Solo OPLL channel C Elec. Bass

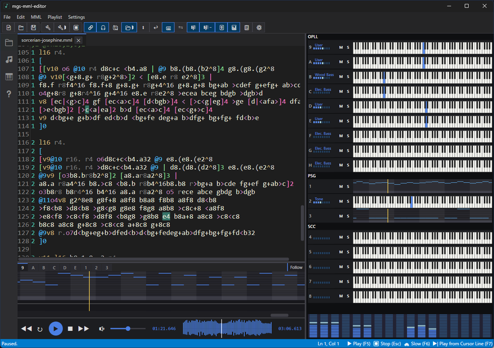tap(348, 91)
